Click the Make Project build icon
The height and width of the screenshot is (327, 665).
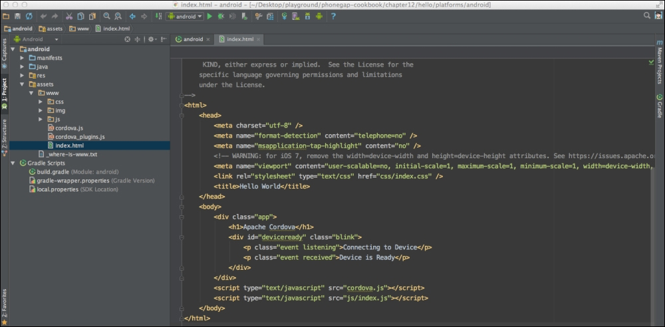(x=159, y=16)
